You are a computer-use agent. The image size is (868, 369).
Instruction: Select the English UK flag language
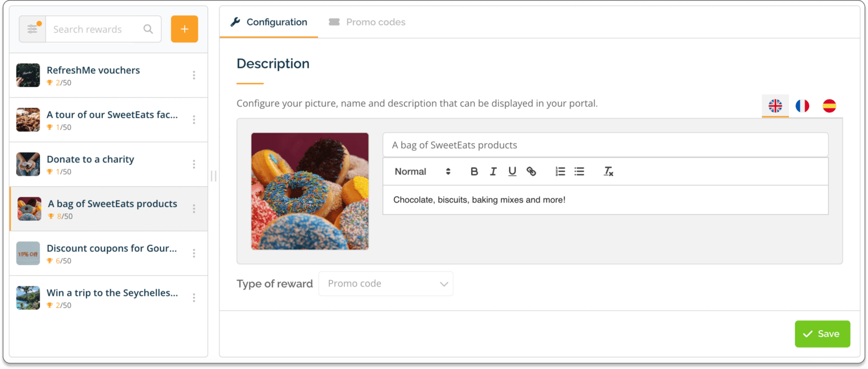(775, 106)
